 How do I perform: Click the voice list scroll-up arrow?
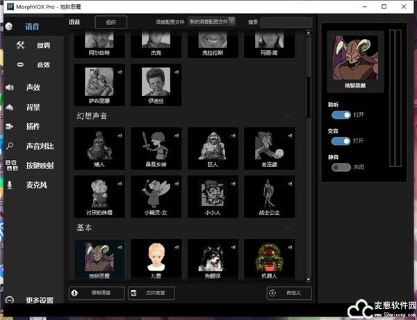tap(309, 33)
